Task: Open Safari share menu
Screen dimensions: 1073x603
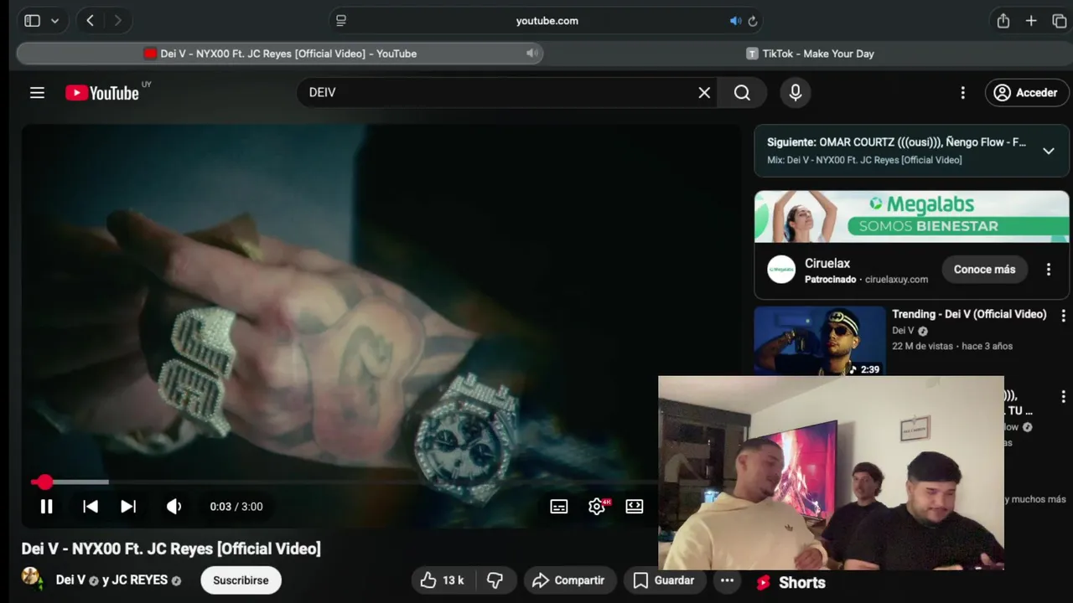Action: click(x=1003, y=21)
